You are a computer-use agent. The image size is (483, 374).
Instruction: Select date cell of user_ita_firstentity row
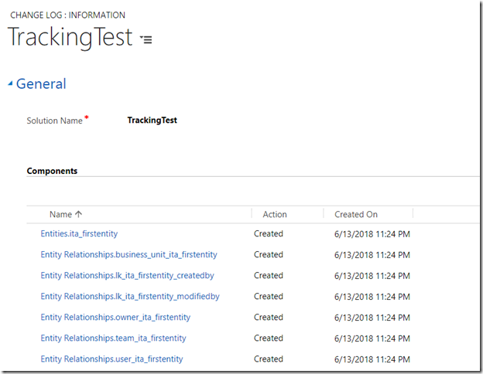tap(372, 359)
